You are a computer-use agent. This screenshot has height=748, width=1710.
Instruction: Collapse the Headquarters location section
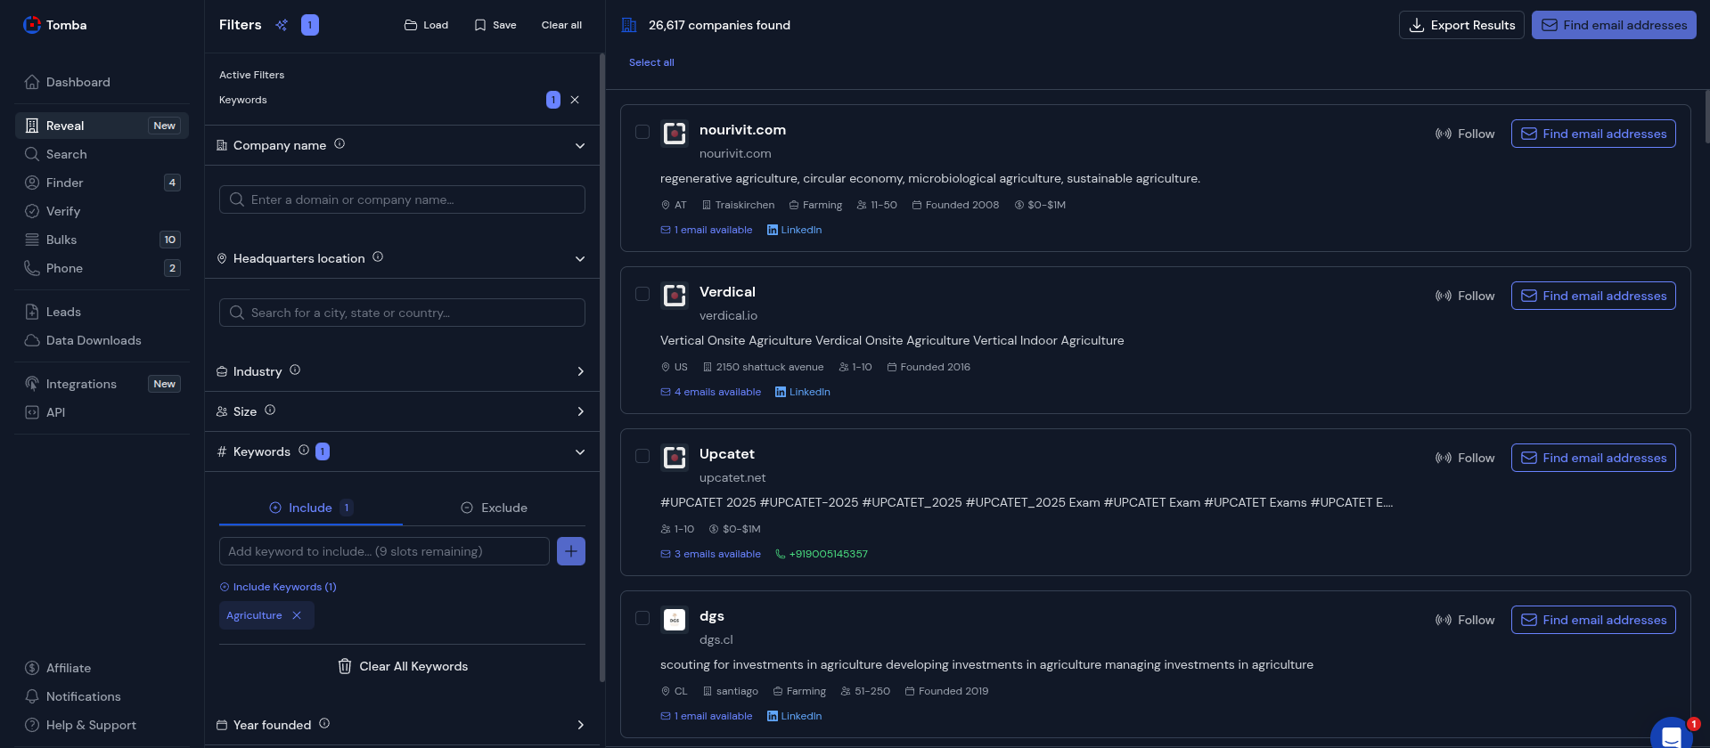[x=580, y=259]
